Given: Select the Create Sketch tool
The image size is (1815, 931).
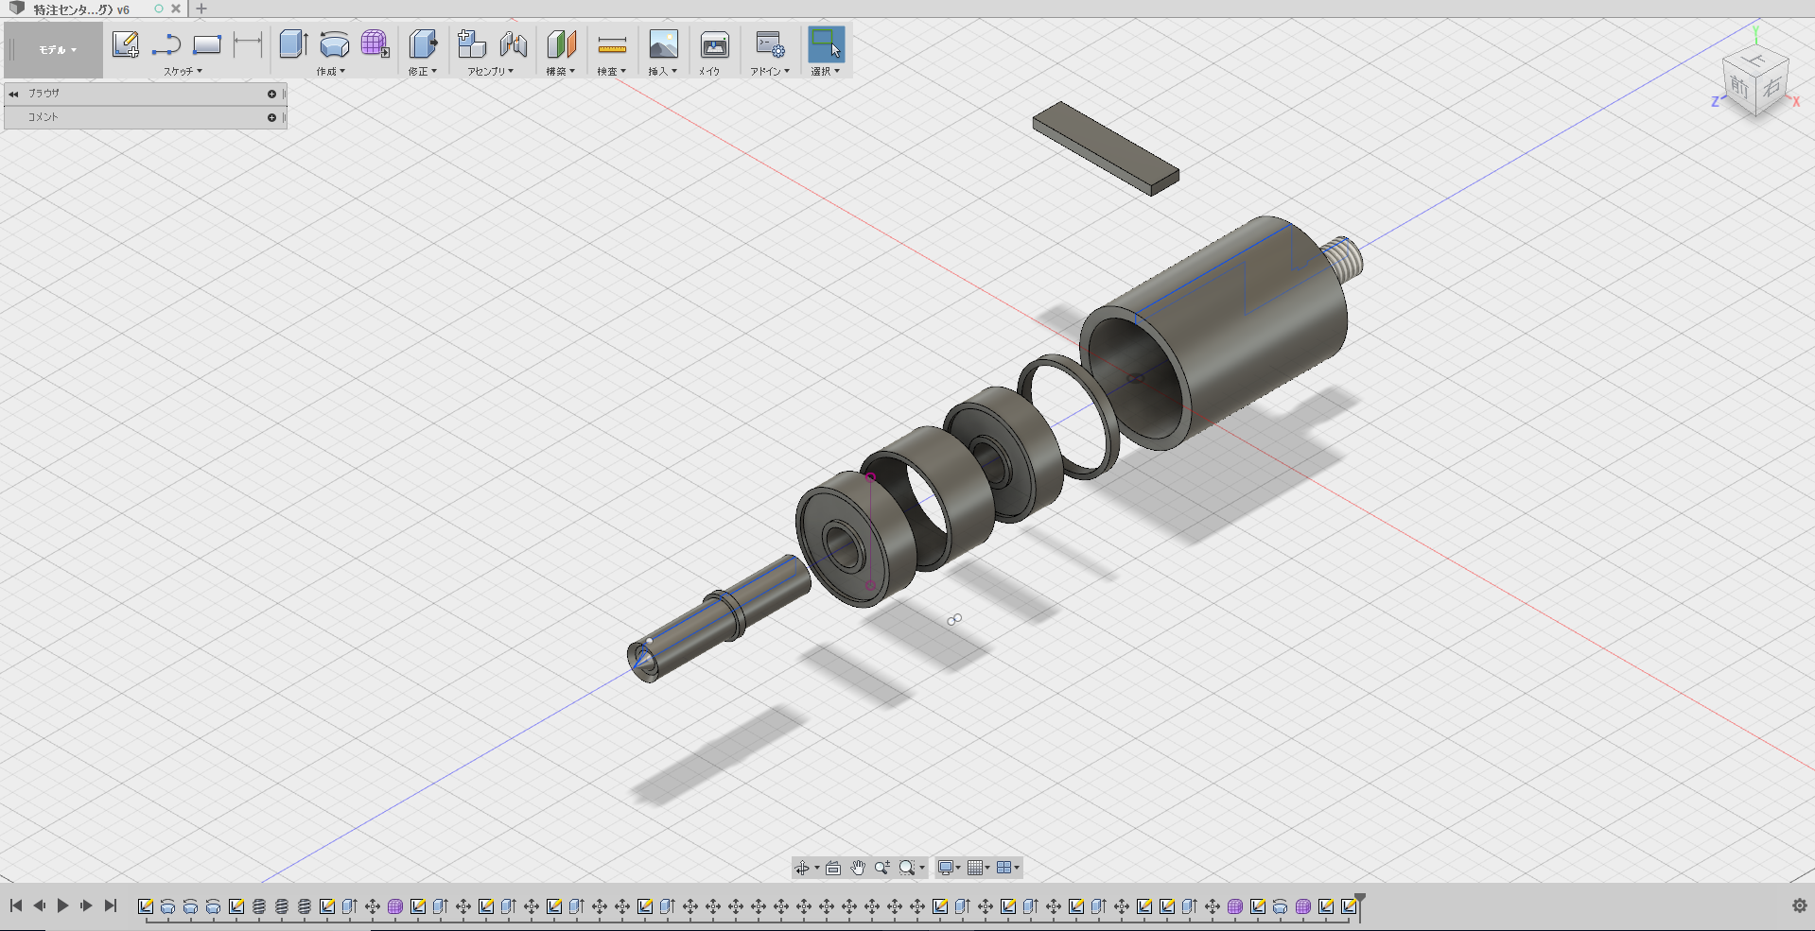Looking at the screenshot, I should coord(125,44).
